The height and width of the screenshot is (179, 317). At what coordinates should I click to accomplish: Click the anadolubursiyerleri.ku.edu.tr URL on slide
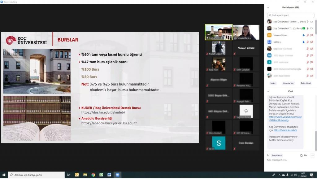click(109, 123)
